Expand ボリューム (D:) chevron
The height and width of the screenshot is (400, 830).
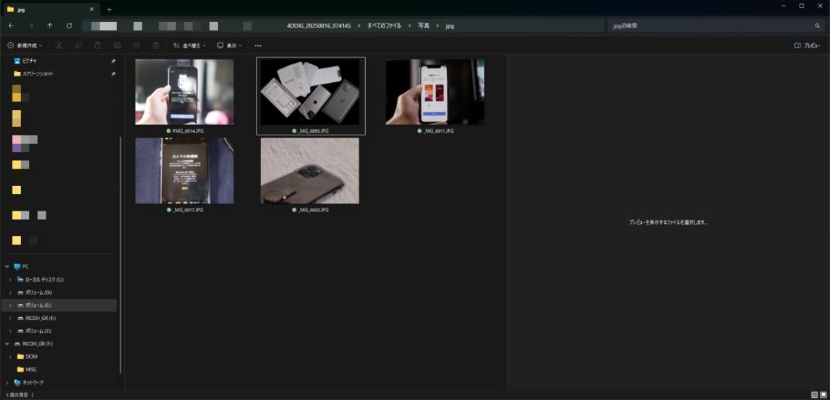[x=10, y=292]
